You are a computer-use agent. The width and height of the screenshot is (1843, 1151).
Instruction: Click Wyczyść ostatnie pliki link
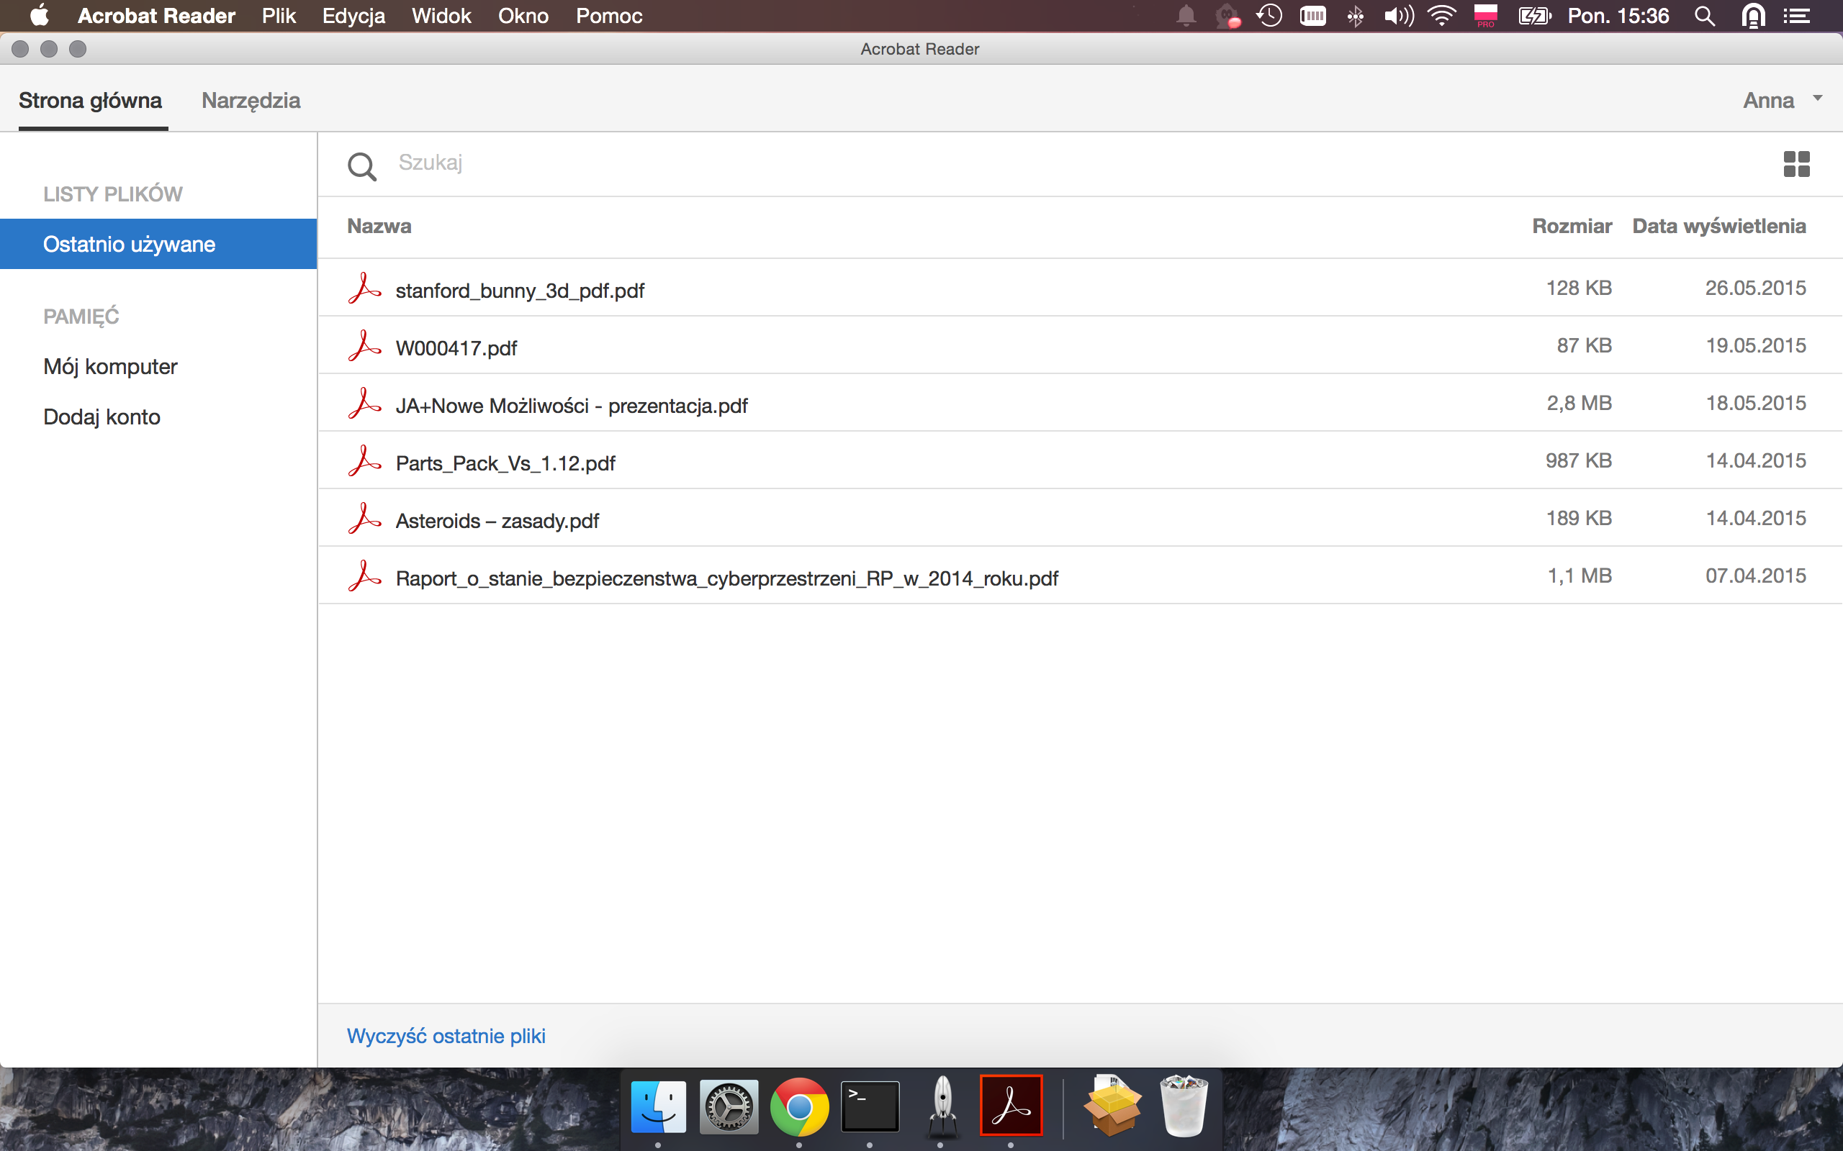point(446,1035)
